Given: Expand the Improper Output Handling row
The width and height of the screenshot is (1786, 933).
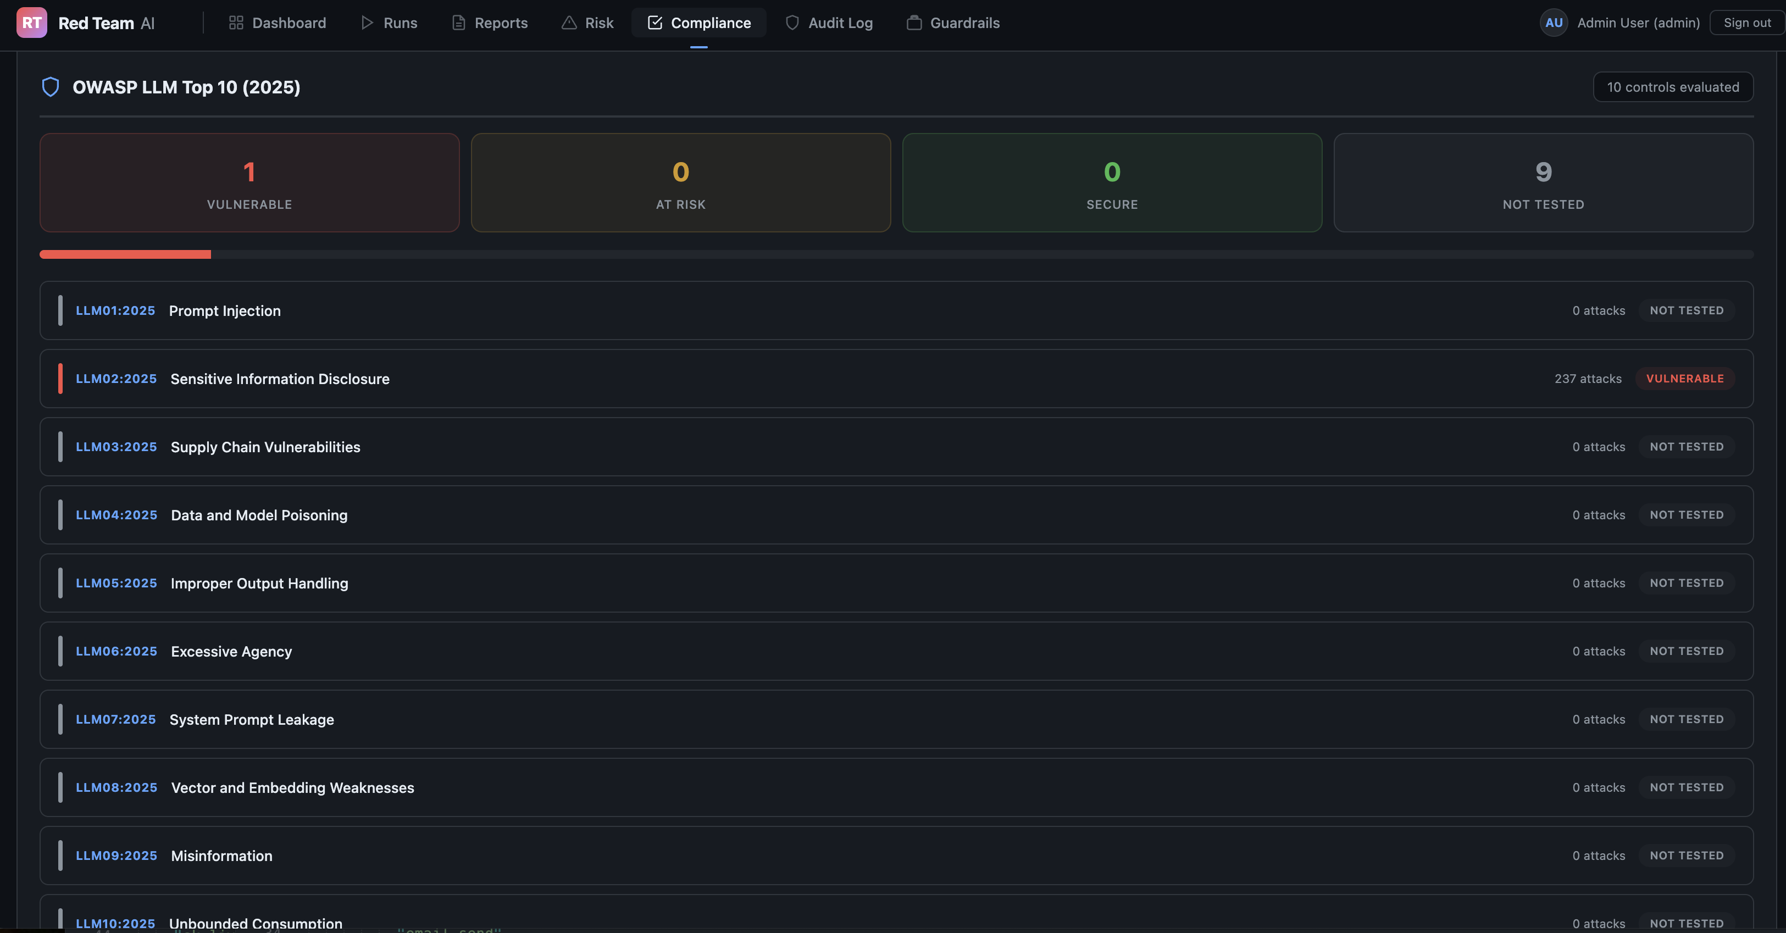Looking at the screenshot, I should (x=896, y=583).
